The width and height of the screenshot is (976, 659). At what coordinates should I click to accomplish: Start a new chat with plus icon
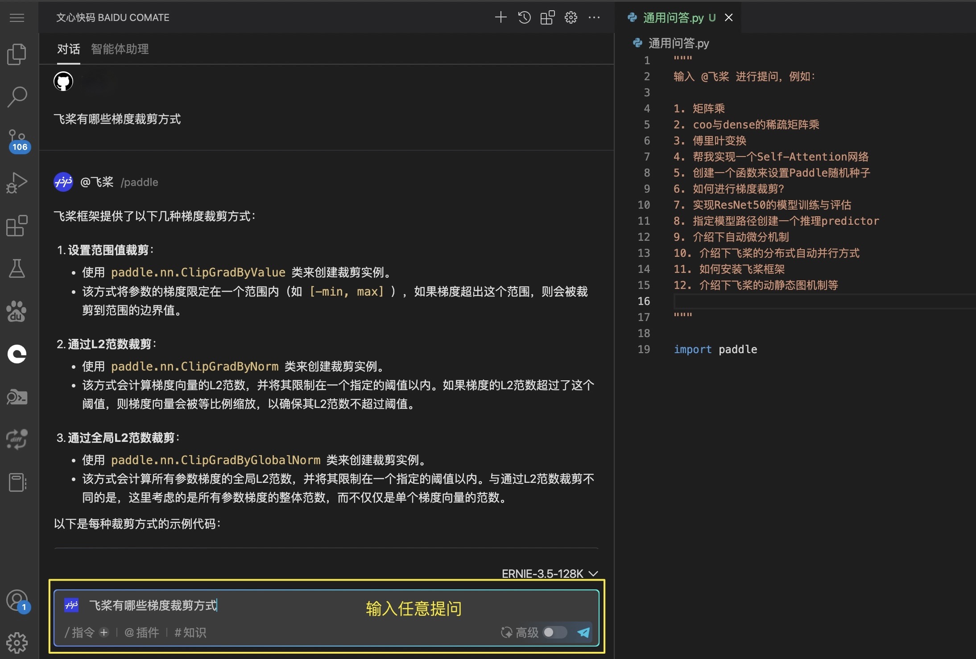click(x=500, y=17)
